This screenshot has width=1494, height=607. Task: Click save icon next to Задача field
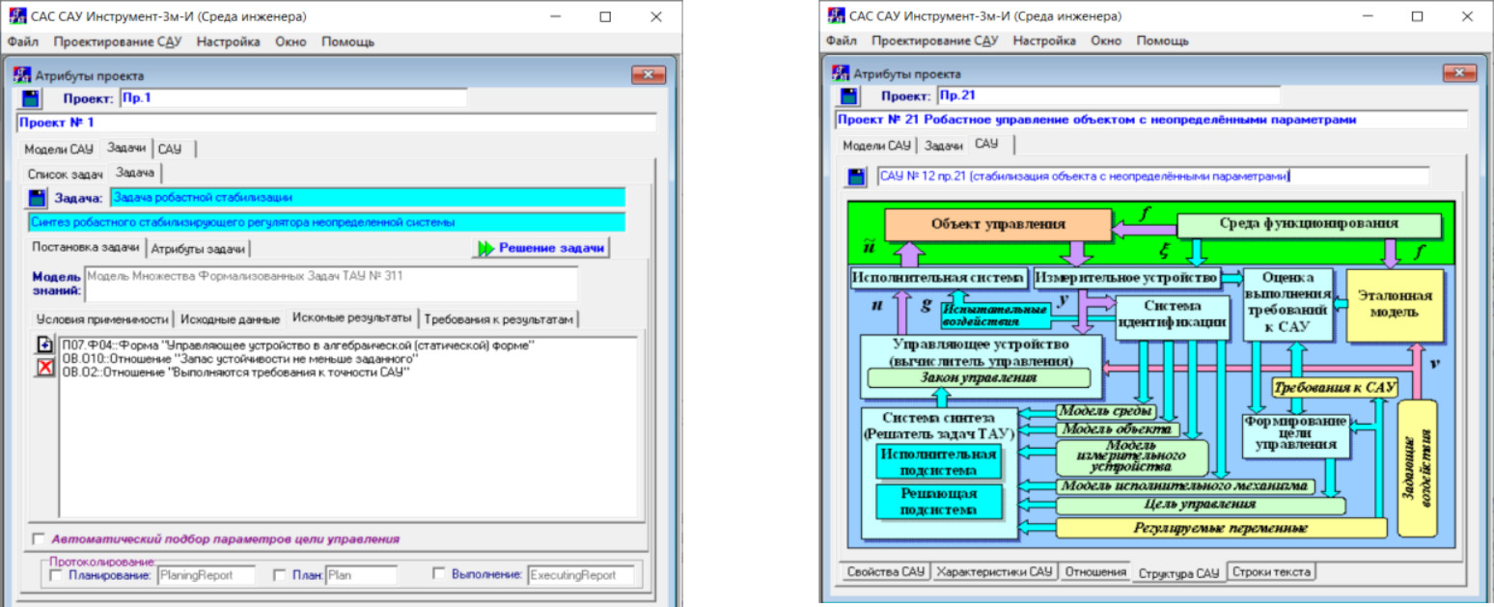(37, 199)
